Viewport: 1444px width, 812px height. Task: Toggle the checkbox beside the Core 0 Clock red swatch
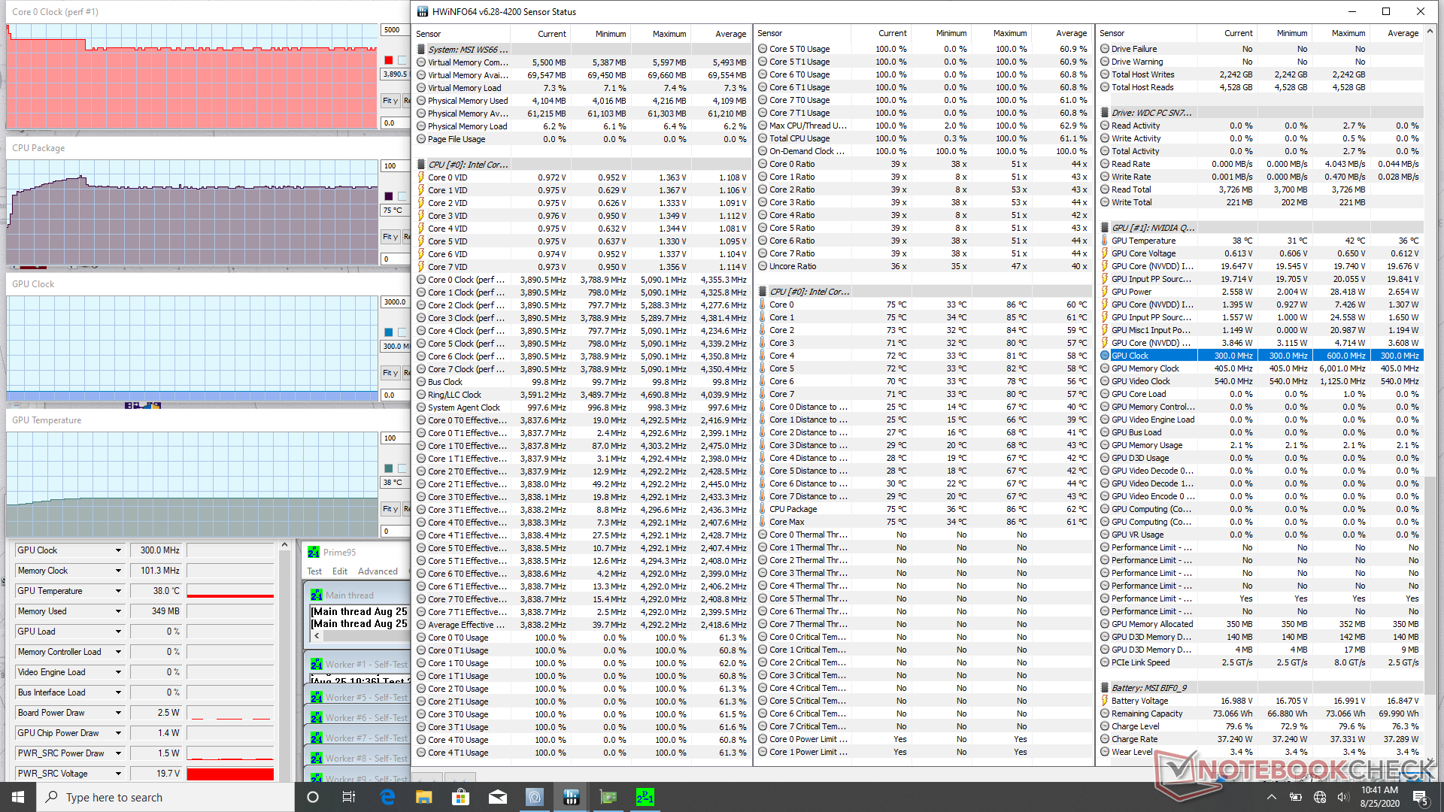click(x=402, y=60)
